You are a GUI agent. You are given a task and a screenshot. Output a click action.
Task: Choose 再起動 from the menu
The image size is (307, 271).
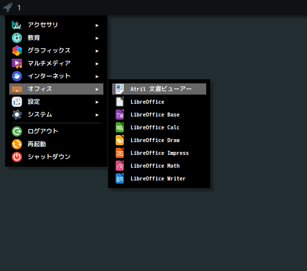point(56,144)
